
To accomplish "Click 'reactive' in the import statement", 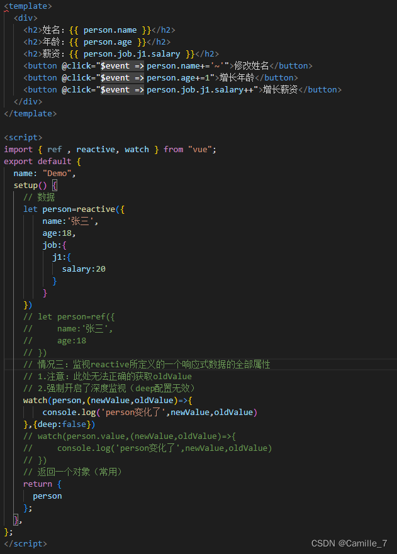I will (x=96, y=150).
